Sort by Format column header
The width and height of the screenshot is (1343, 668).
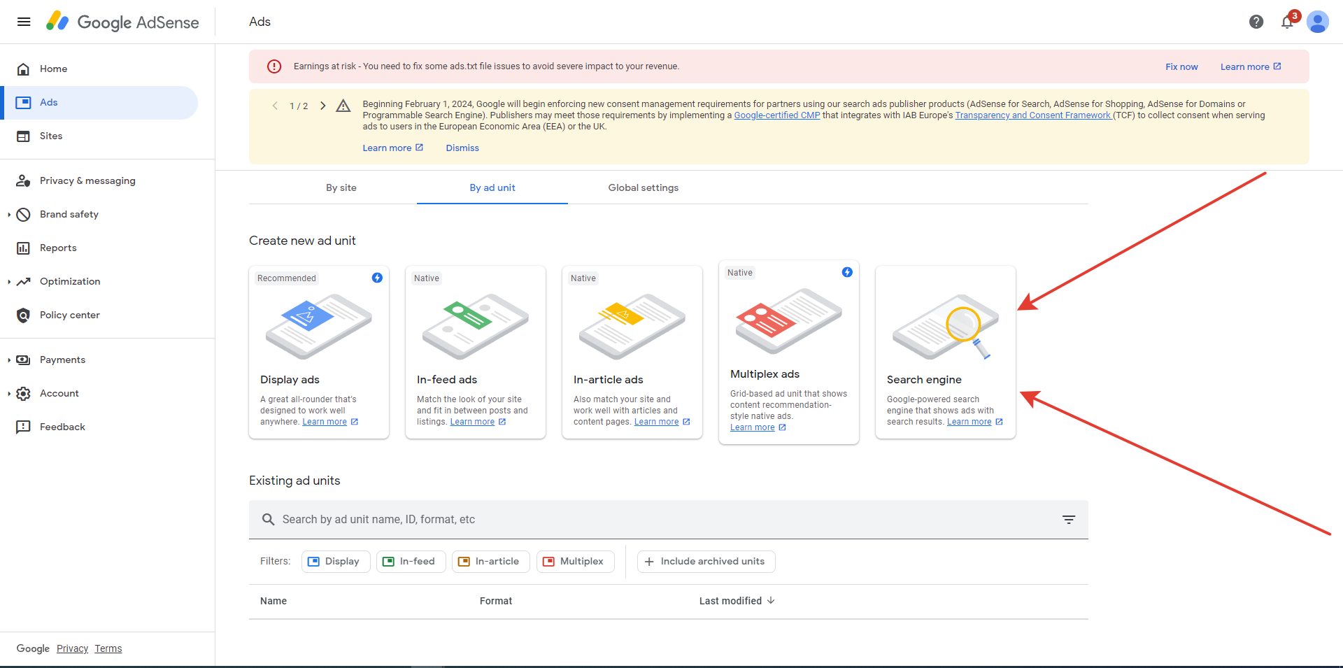496,601
